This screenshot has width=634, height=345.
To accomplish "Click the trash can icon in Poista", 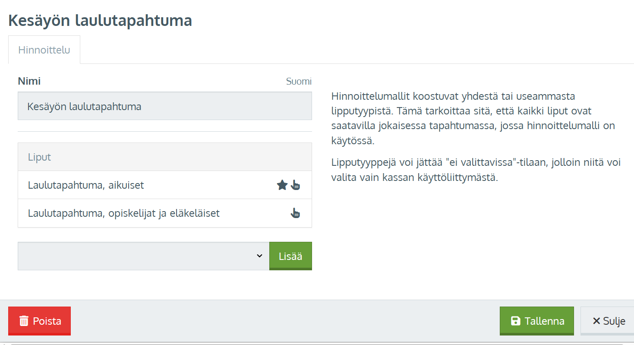I will 24,321.
